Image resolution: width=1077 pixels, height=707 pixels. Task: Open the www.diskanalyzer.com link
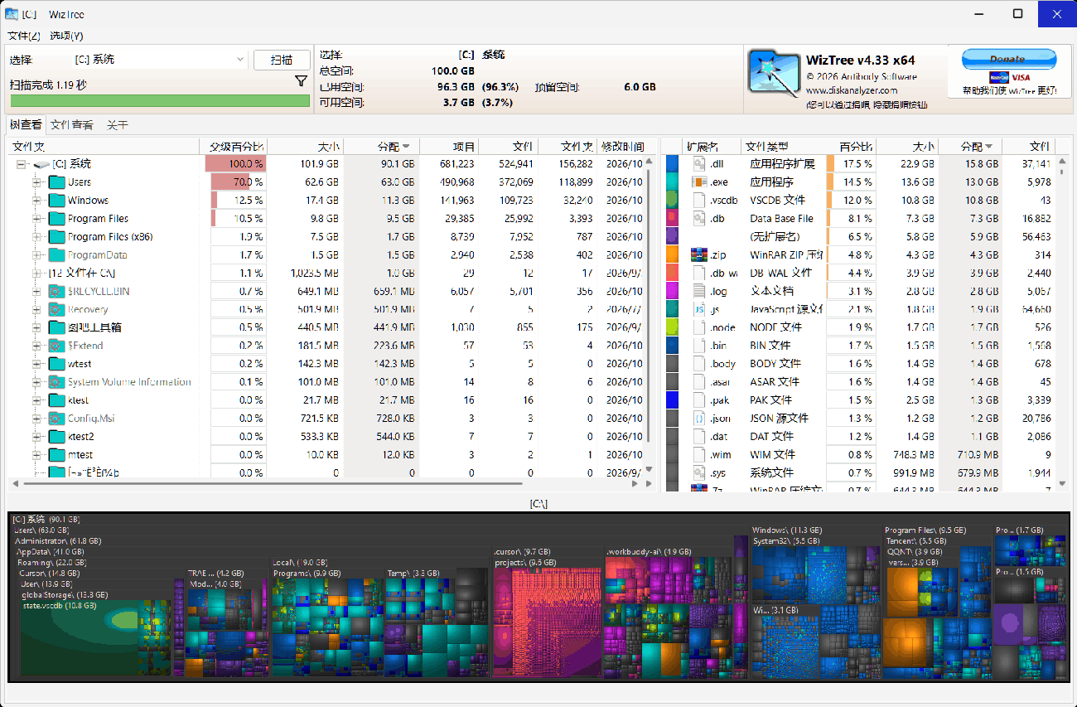click(x=851, y=90)
